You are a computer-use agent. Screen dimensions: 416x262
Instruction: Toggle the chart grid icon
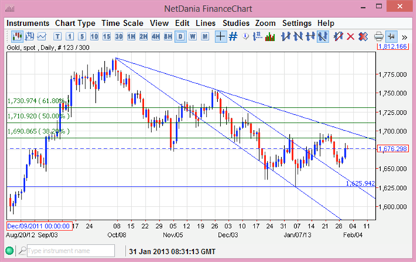(233, 37)
